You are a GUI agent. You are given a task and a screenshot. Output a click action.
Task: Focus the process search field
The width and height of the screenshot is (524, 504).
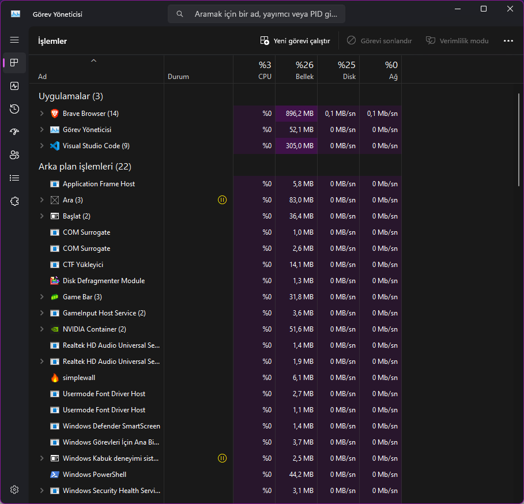point(257,14)
